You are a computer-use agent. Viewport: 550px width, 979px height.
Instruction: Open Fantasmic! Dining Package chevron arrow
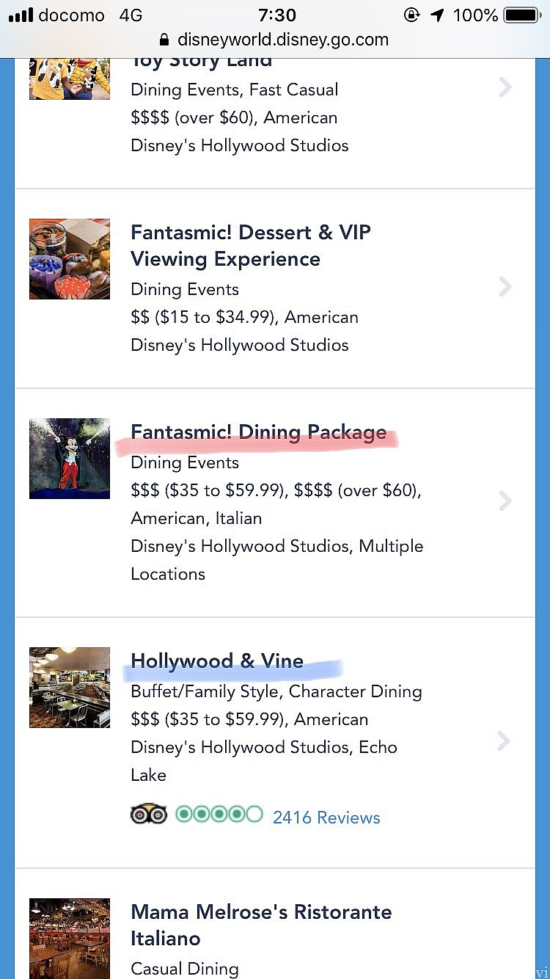[505, 501]
